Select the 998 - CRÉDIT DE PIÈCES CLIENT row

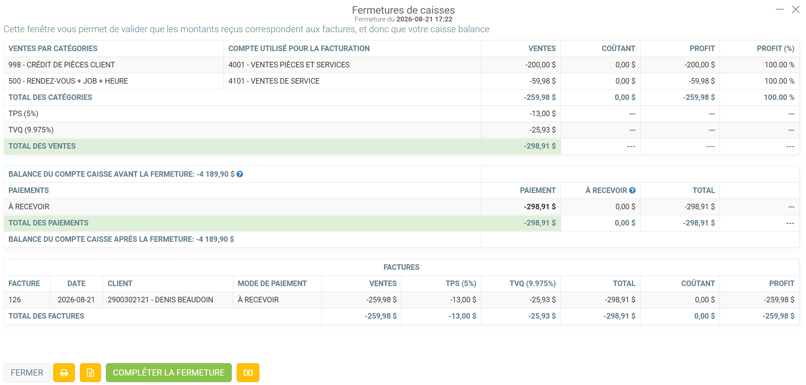401,65
